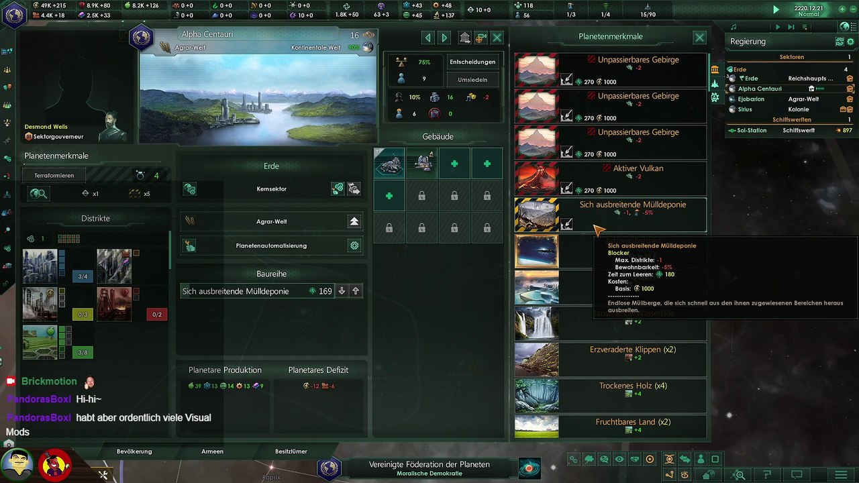Viewport: 859px width, 483px height.
Task: Select the Sich ausbreitende Mülldeponie queue entry
Action: (x=258, y=291)
